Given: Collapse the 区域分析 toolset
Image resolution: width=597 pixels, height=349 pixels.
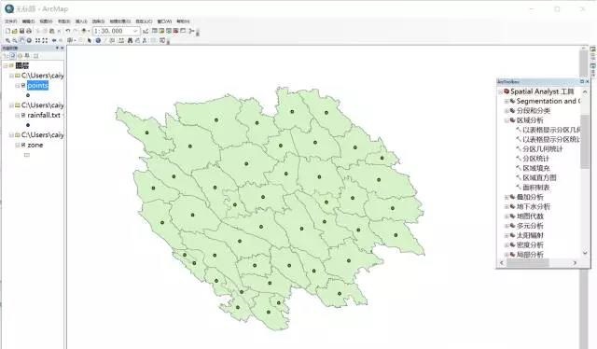Looking at the screenshot, I should point(507,120).
